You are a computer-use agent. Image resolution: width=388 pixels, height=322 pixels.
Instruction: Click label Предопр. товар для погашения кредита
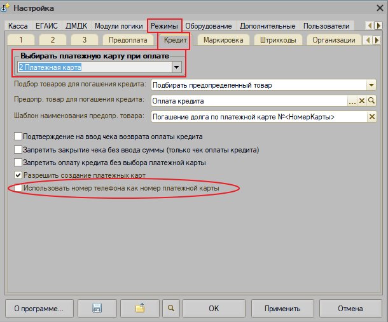[x=79, y=99]
